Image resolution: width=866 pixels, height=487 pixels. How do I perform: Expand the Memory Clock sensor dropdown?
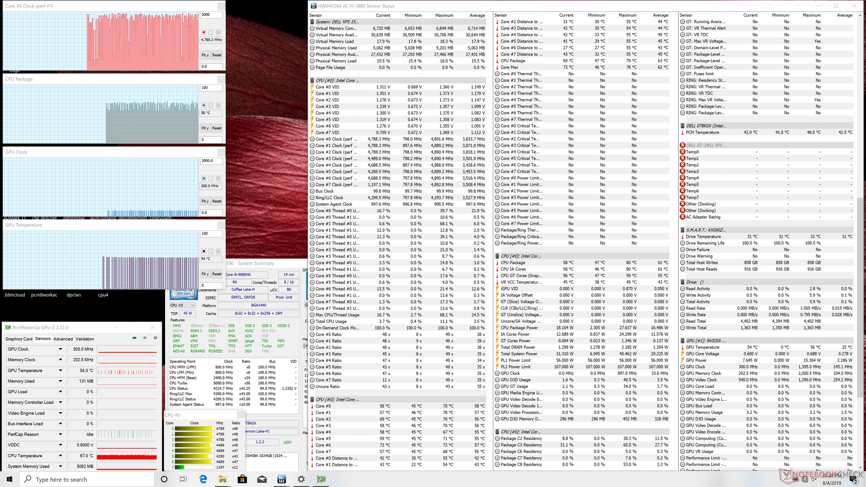pyautogui.click(x=60, y=360)
